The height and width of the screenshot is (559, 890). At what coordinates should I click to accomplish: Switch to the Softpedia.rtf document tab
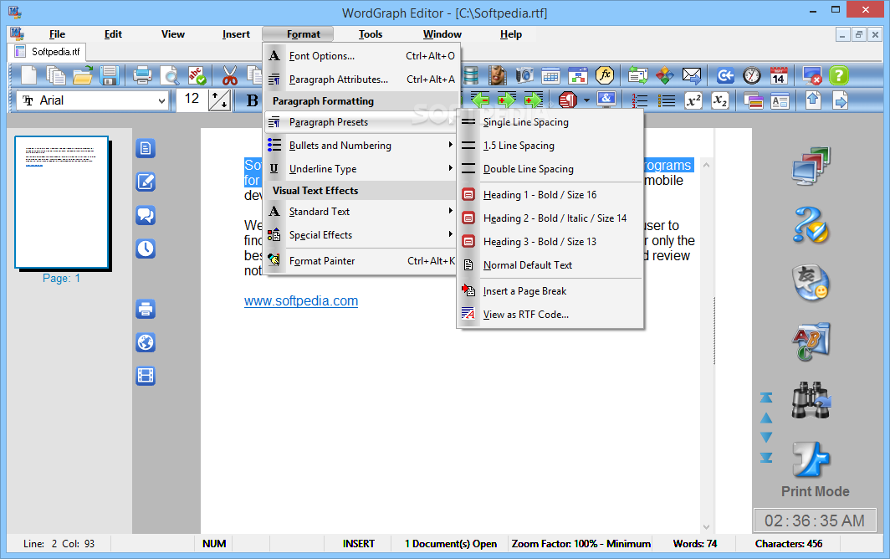tap(47, 52)
